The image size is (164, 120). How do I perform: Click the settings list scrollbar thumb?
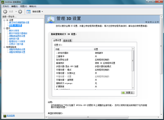(x=133, y=60)
